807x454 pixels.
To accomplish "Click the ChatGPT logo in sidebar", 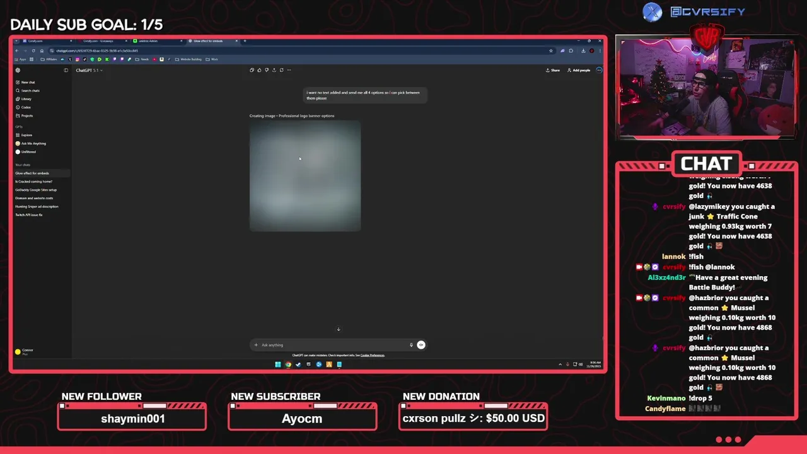I will [x=18, y=70].
